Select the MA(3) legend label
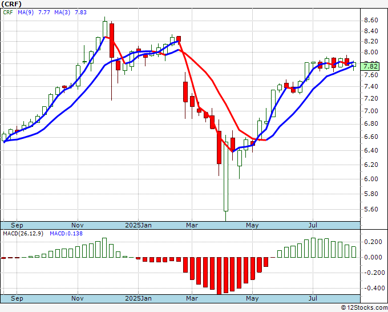This screenshot has width=388, height=312. 62,13
